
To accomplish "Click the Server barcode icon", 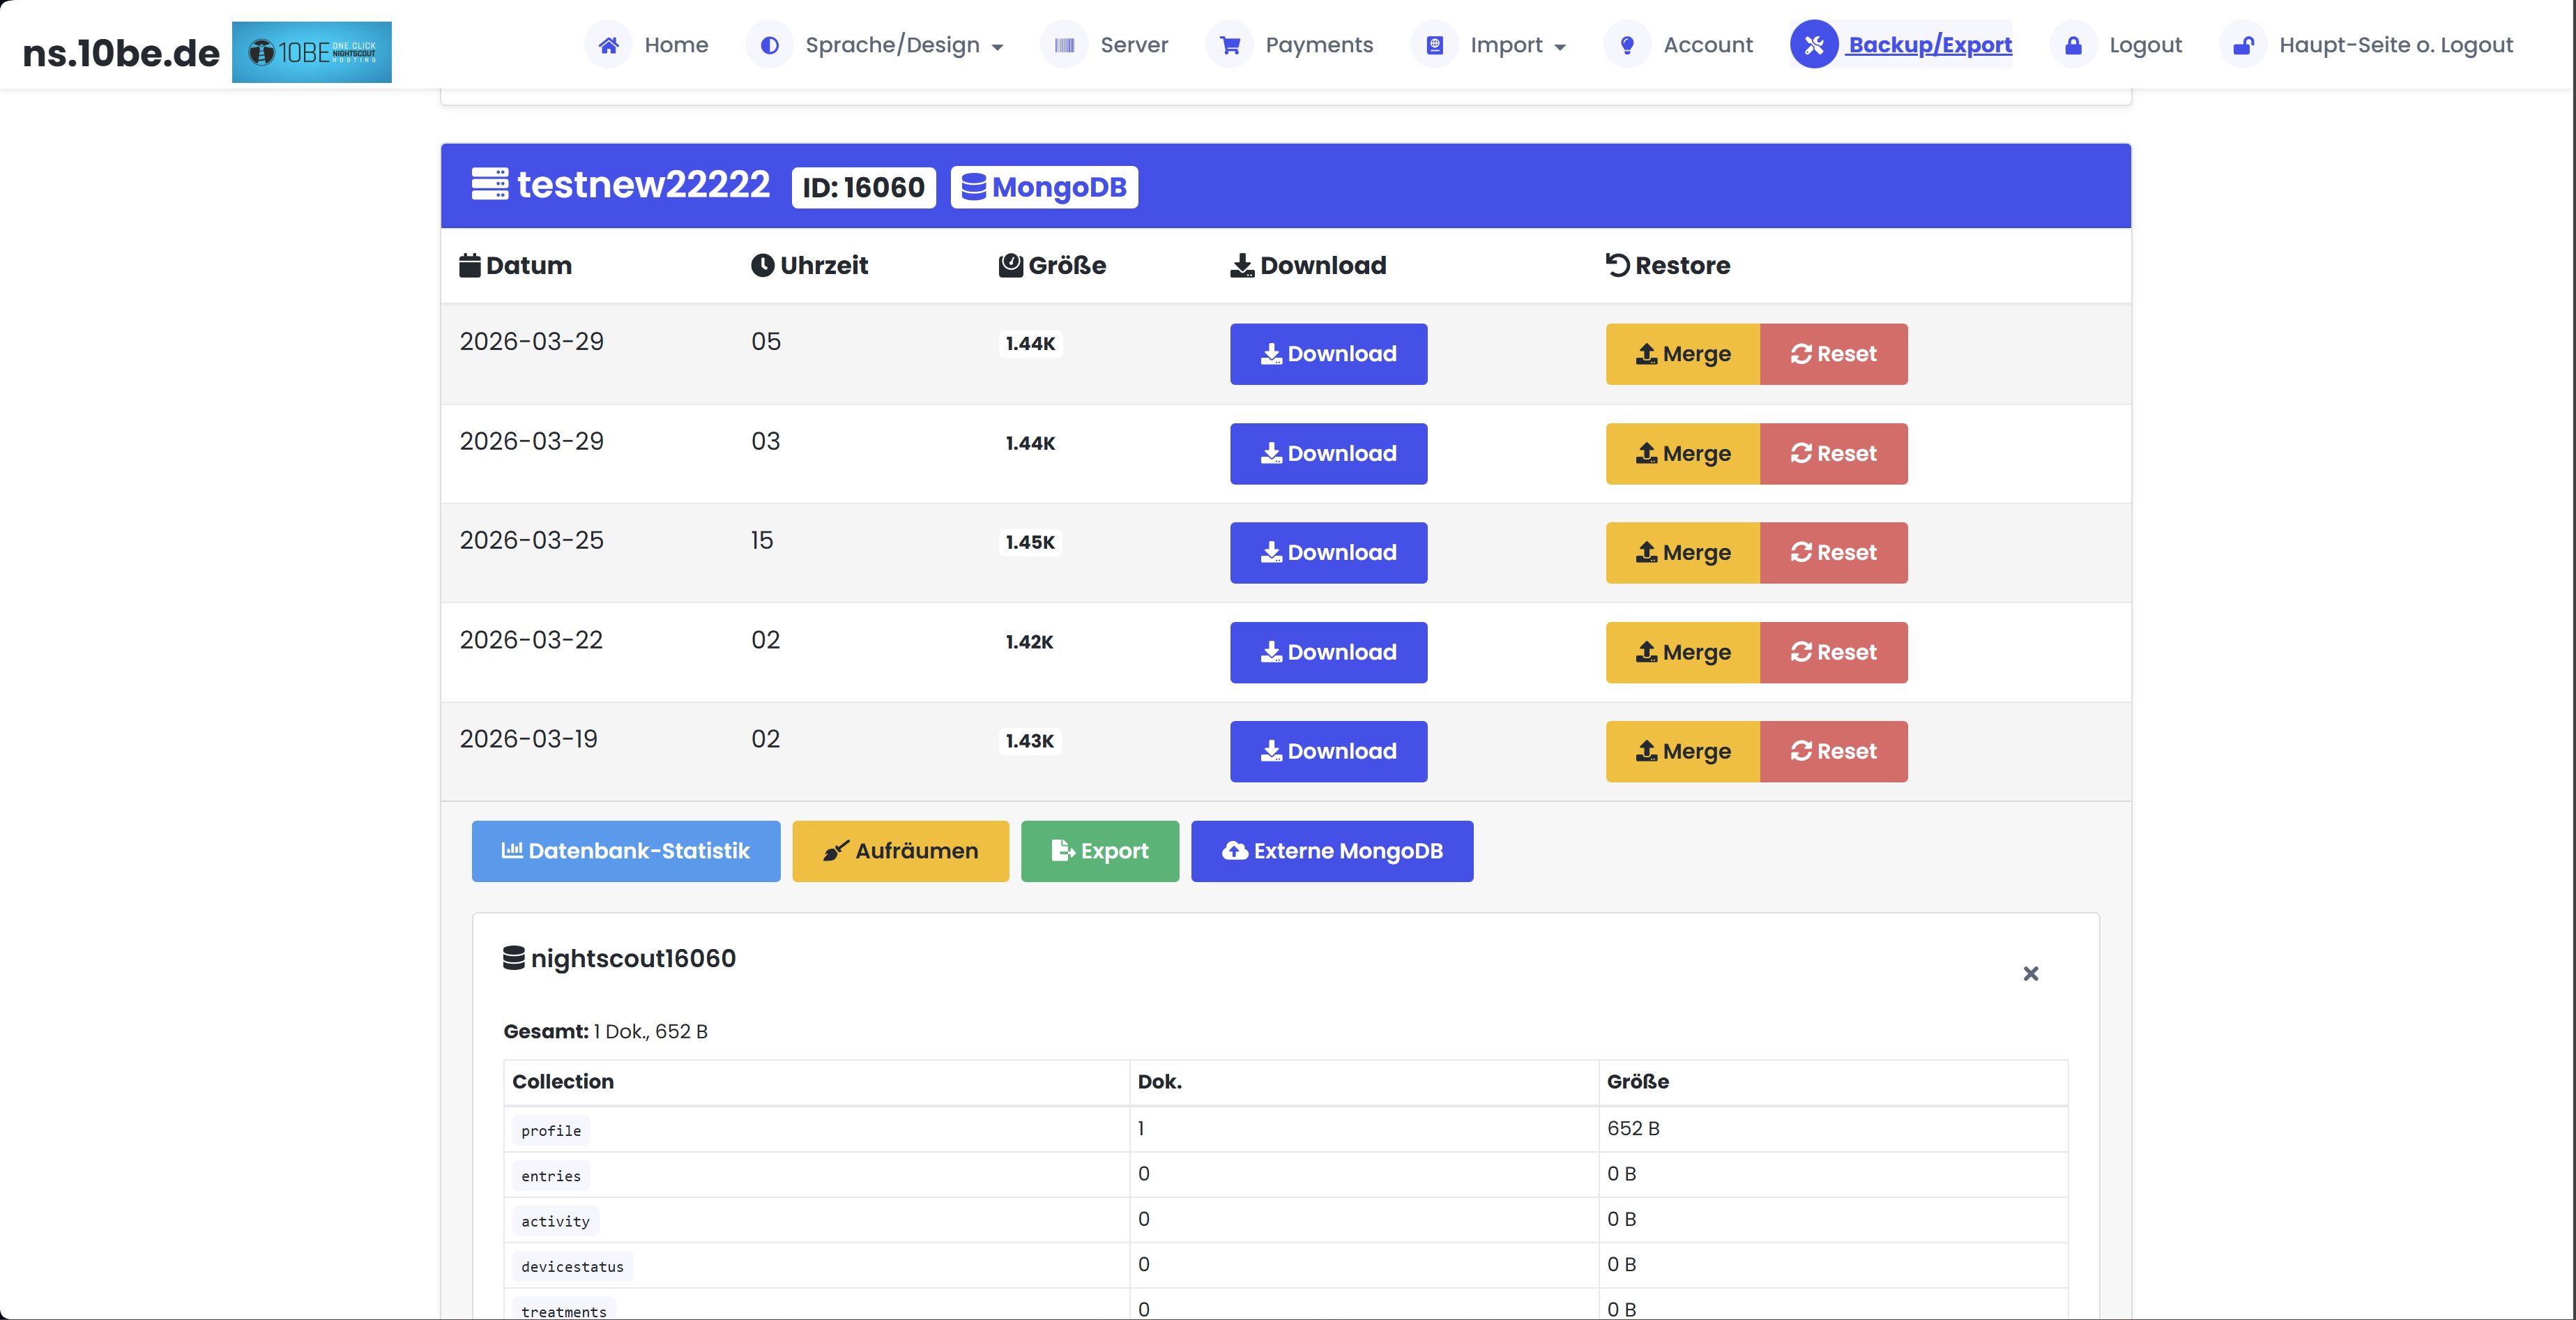I will 1064,45.
